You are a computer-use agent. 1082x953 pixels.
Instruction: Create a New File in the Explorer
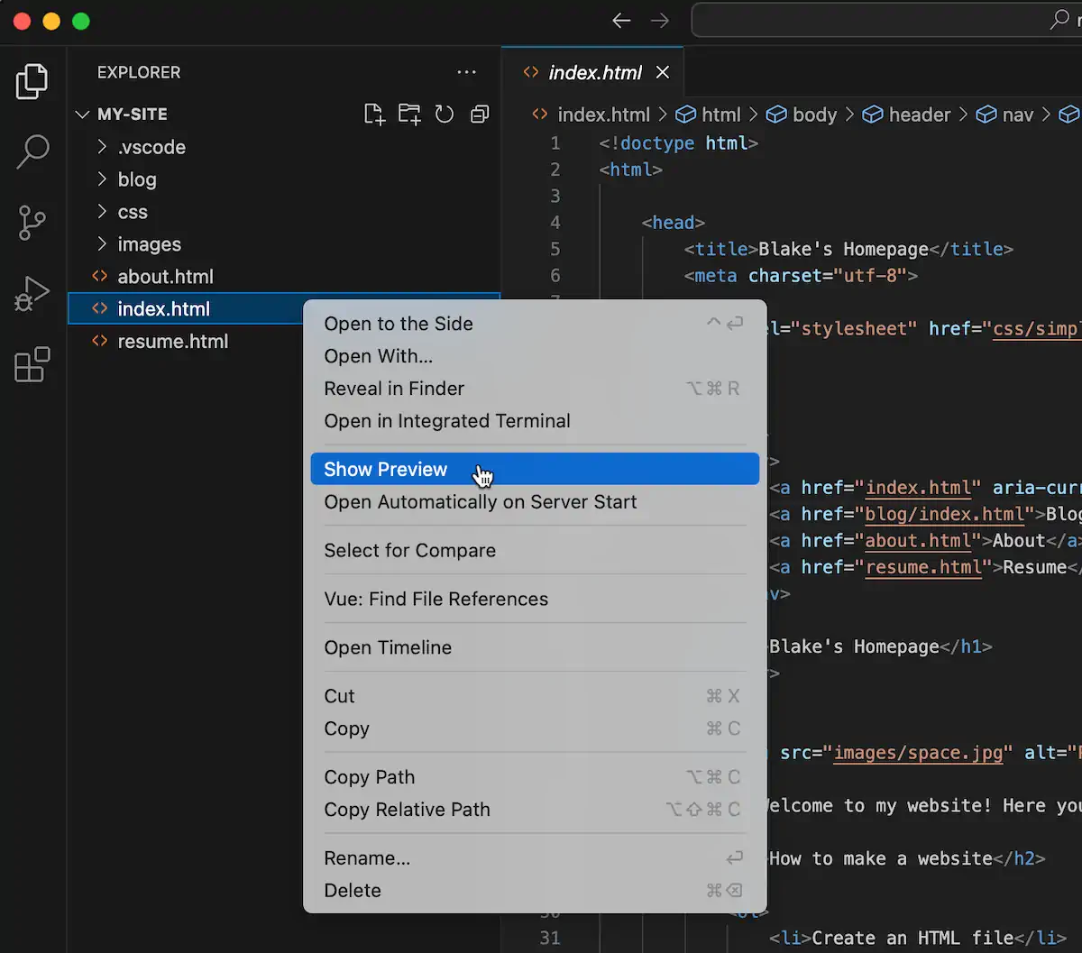point(373,114)
